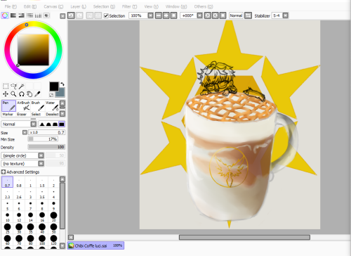Open the File menu
Viewport: 351px width, 256px height.
tap(11, 6)
